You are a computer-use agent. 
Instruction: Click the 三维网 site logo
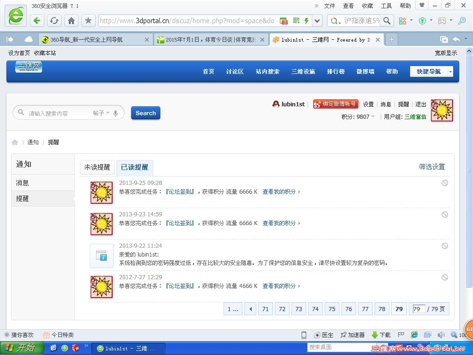(29, 67)
